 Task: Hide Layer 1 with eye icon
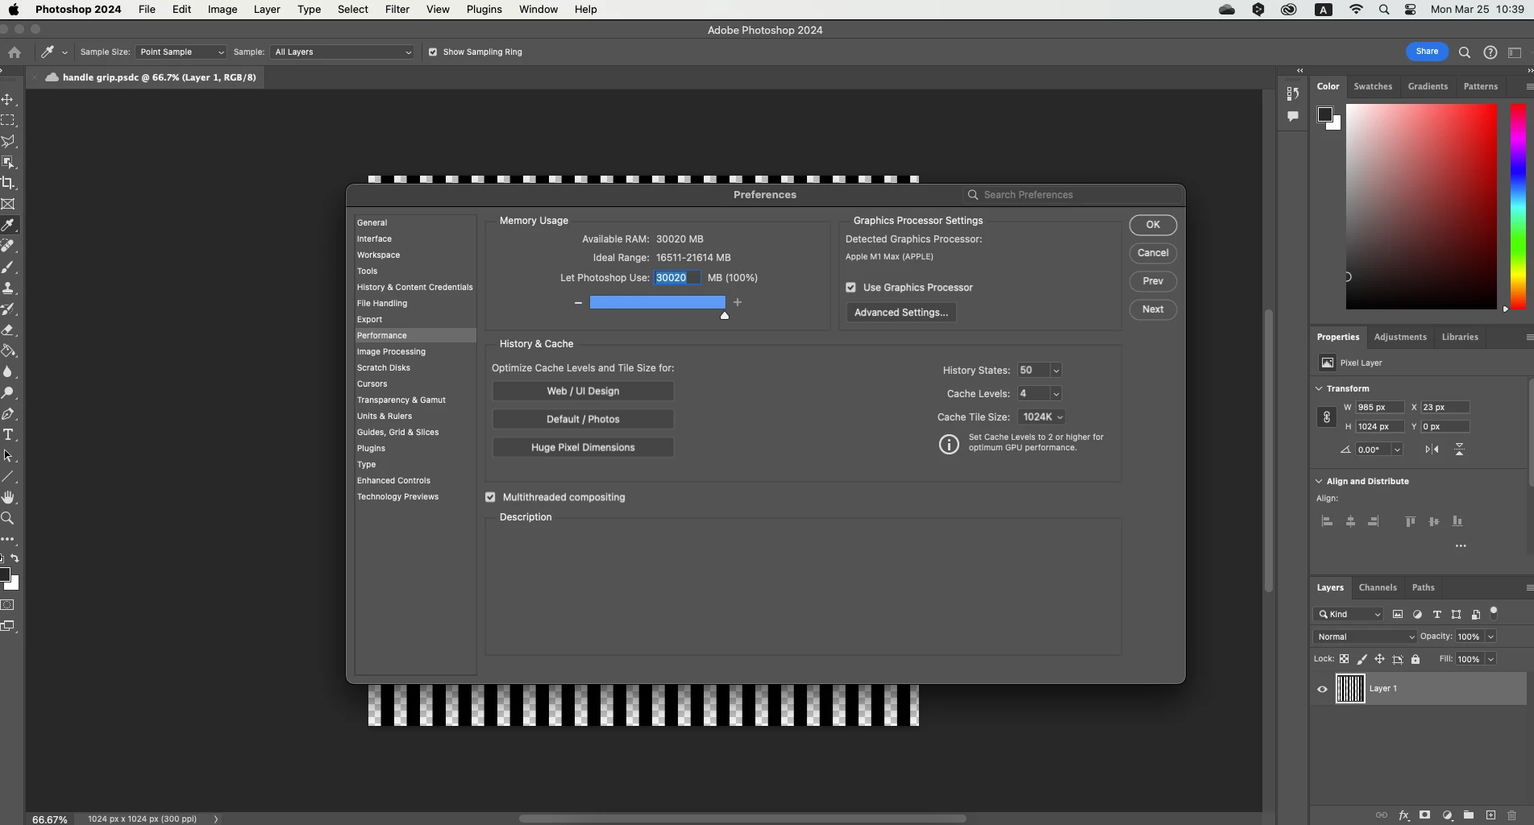point(1322,690)
